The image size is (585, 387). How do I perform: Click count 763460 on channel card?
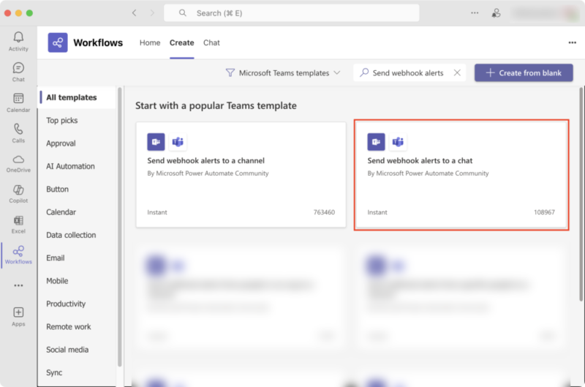324,212
